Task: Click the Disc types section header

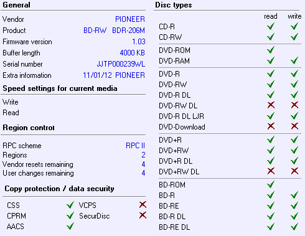Action: 174,5
